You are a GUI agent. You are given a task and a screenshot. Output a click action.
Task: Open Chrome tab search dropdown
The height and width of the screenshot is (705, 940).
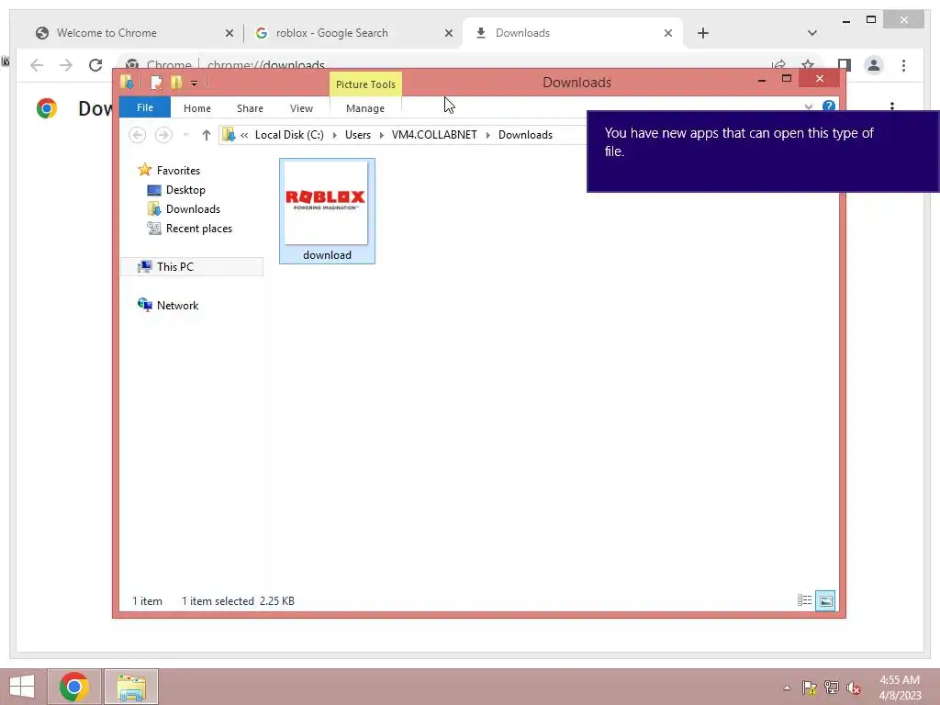[x=811, y=33]
